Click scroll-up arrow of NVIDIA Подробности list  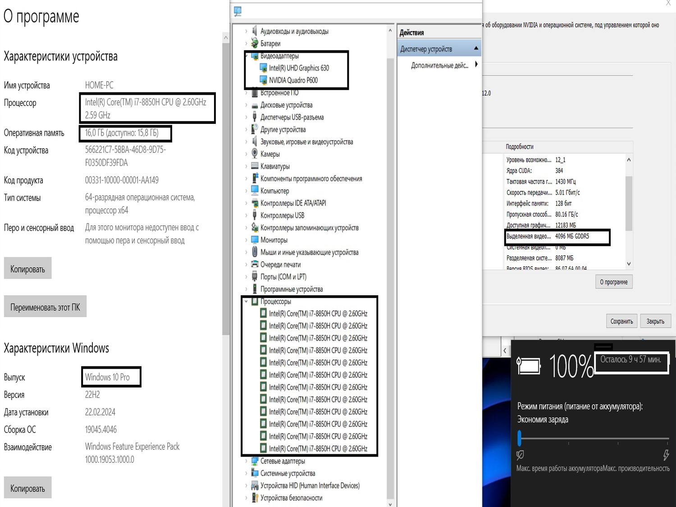[629, 160]
